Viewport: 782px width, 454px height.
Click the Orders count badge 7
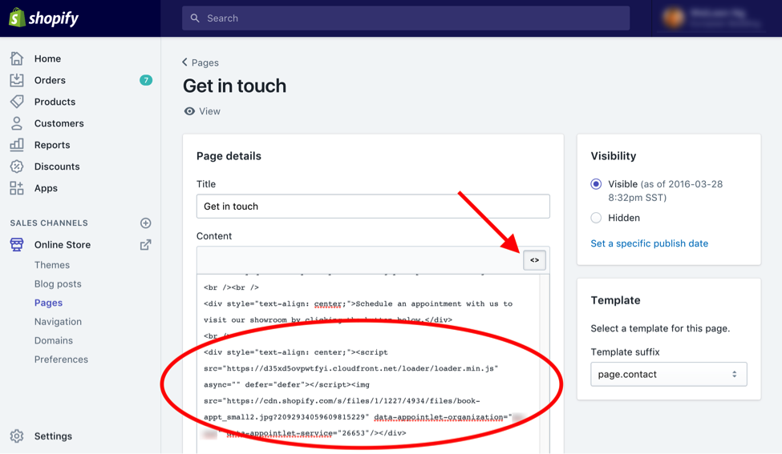point(146,80)
